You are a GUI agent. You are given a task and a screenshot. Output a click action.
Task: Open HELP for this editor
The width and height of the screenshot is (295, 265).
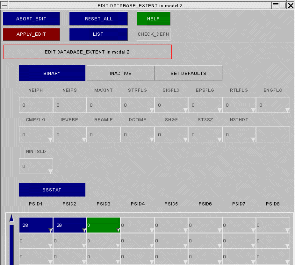153,18
